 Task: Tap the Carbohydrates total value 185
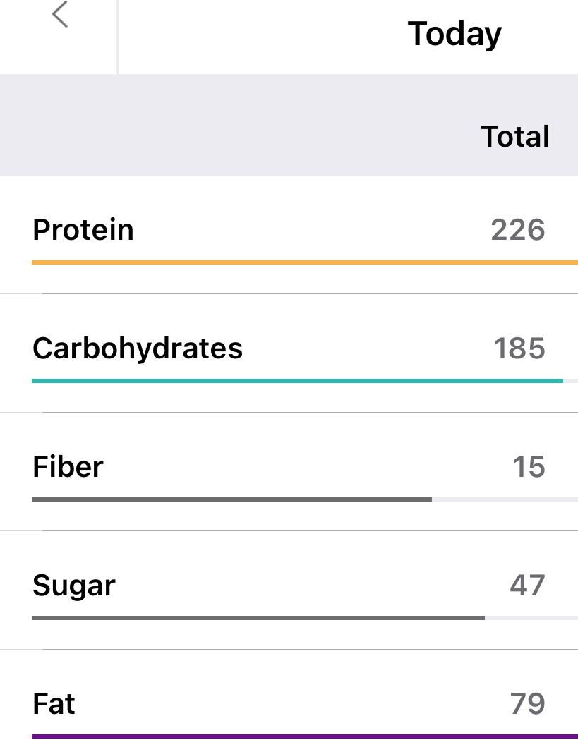click(x=519, y=348)
